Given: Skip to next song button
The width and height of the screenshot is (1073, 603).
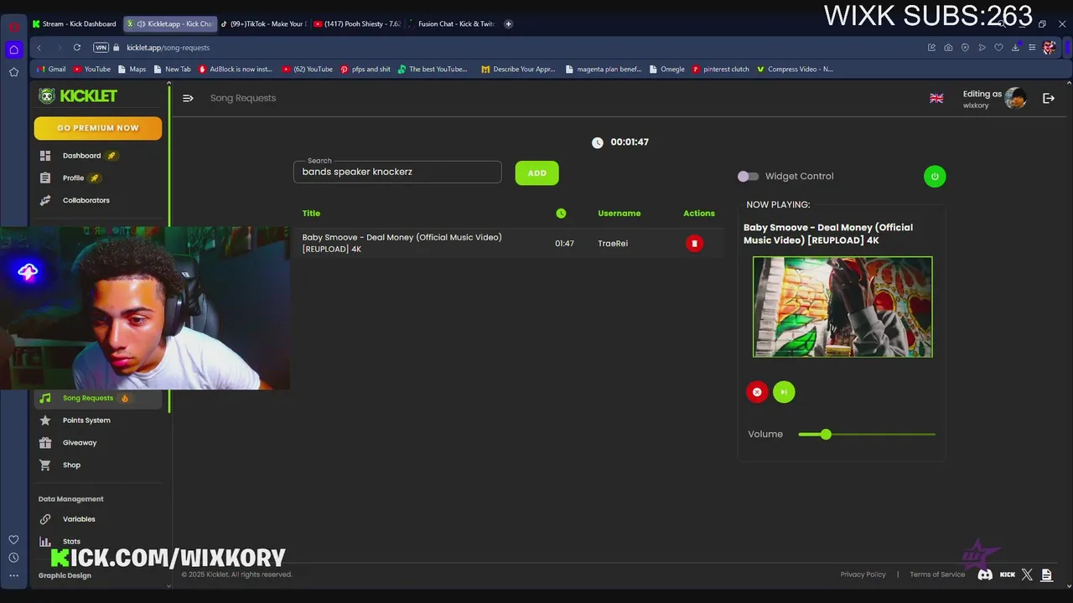Looking at the screenshot, I should 784,392.
